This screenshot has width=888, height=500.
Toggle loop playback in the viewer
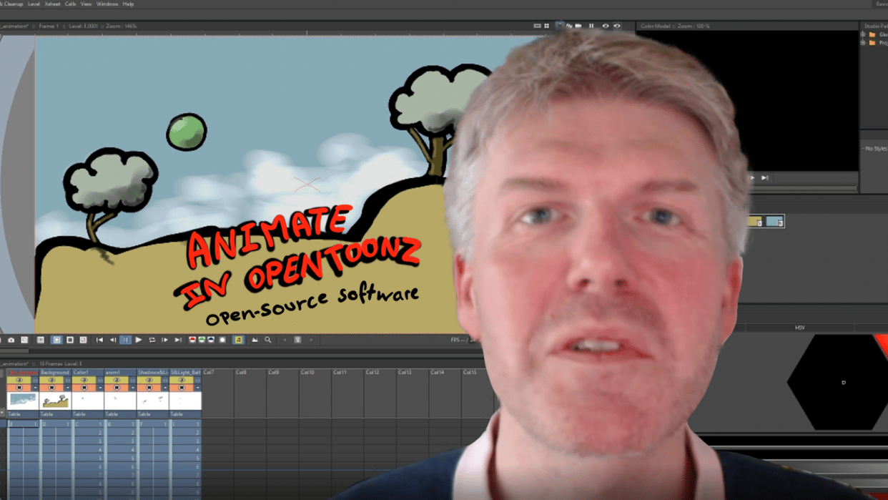click(152, 340)
